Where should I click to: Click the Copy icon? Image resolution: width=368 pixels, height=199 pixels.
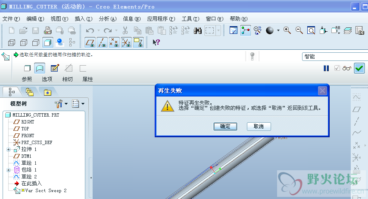(x=137, y=30)
